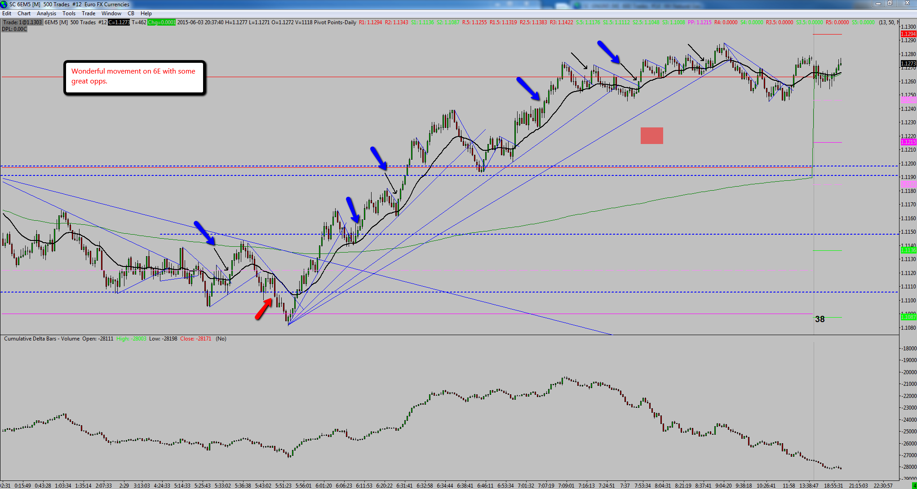This screenshot has height=489, width=917.
Task: Open the Trade menu
Action: click(89, 13)
